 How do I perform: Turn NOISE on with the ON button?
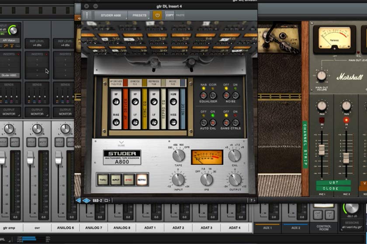coord(235,95)
